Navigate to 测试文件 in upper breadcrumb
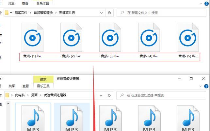This screenshot has width=210, height=131. pos(21,13)
